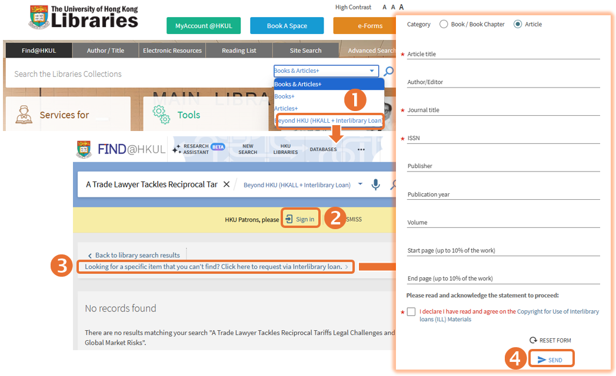Tick the copyright declaration checkbox

[411, 312]
